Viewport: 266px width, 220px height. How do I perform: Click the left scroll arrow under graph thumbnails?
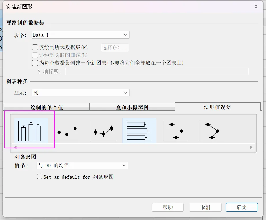[x=15, y=147]
